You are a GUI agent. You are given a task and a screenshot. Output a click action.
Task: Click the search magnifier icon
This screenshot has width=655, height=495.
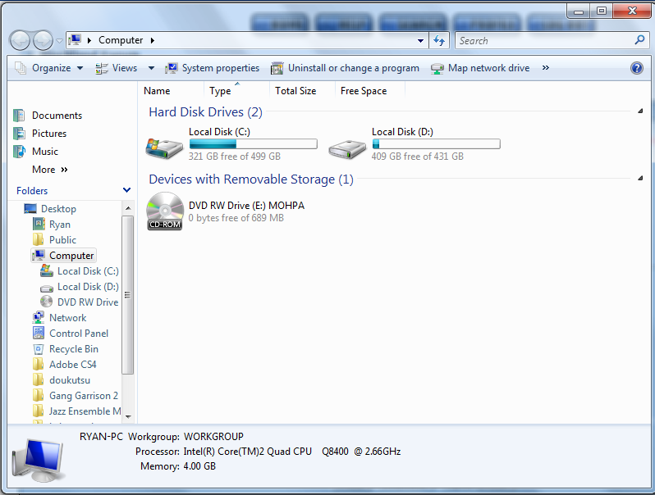coord(640,40)
